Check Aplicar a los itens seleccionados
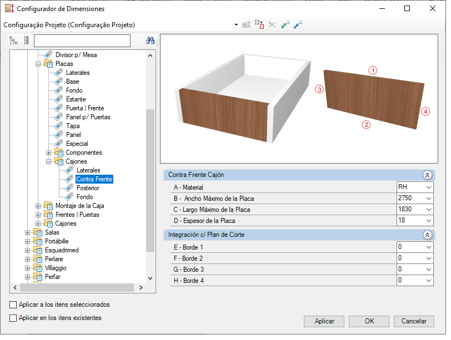Screen dimensions: 451x340 [x=13, y=305]
